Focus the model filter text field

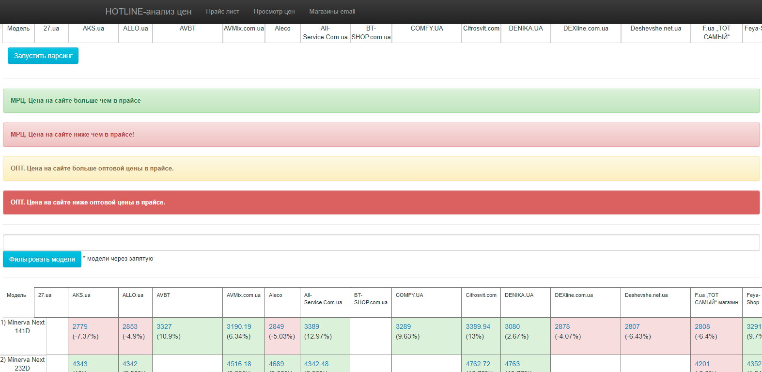[381, 243]
